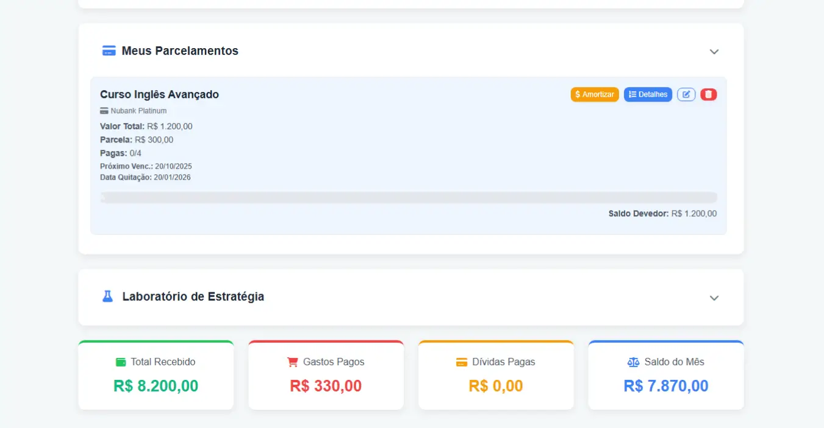Click the card icon beside Nubank Platinum
This screenshot has width=824, height=428.
(x=103, y=111)
